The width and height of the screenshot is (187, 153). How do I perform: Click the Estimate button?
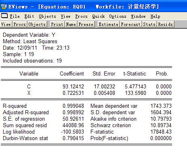tap(109, 24)
